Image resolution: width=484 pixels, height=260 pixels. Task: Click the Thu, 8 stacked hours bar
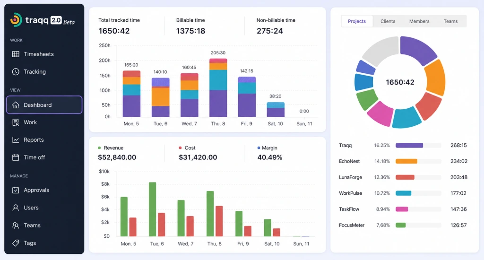click(x=218, y=88)
